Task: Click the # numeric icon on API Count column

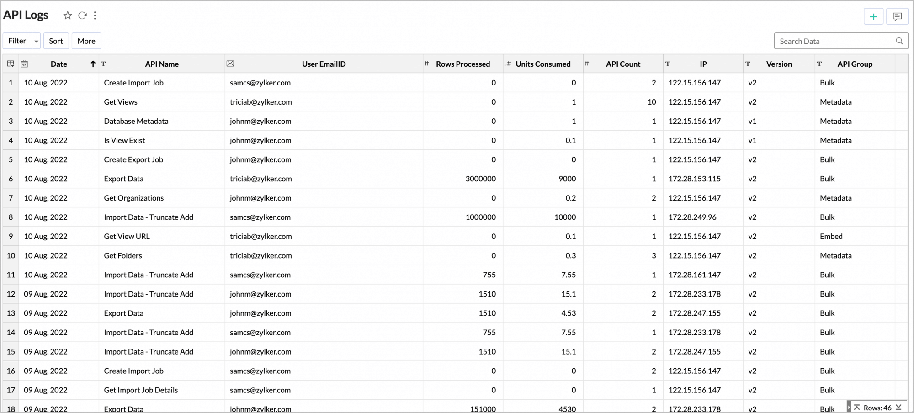Action: click(587, 64)
